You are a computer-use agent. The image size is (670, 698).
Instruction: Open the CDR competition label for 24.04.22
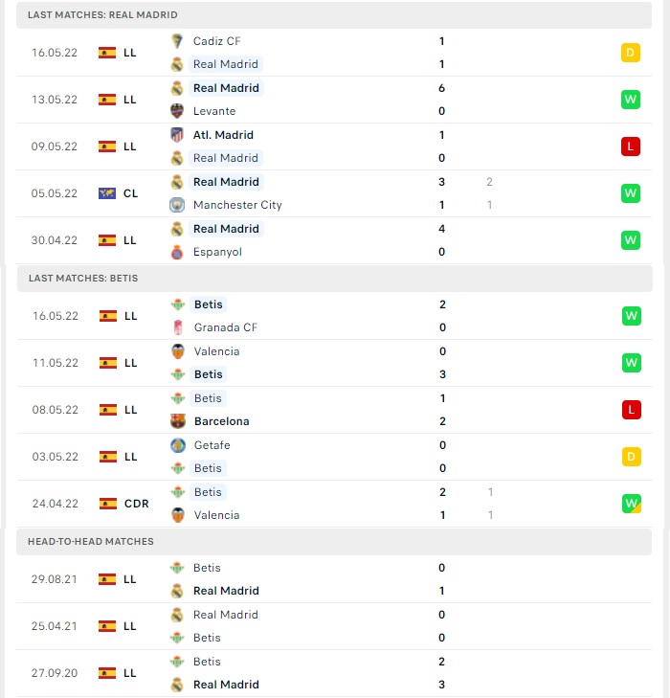click(136, 504)
